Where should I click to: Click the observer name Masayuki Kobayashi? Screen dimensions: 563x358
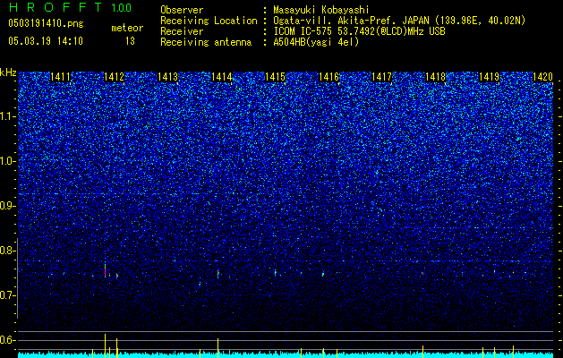(x=320, y=11)
